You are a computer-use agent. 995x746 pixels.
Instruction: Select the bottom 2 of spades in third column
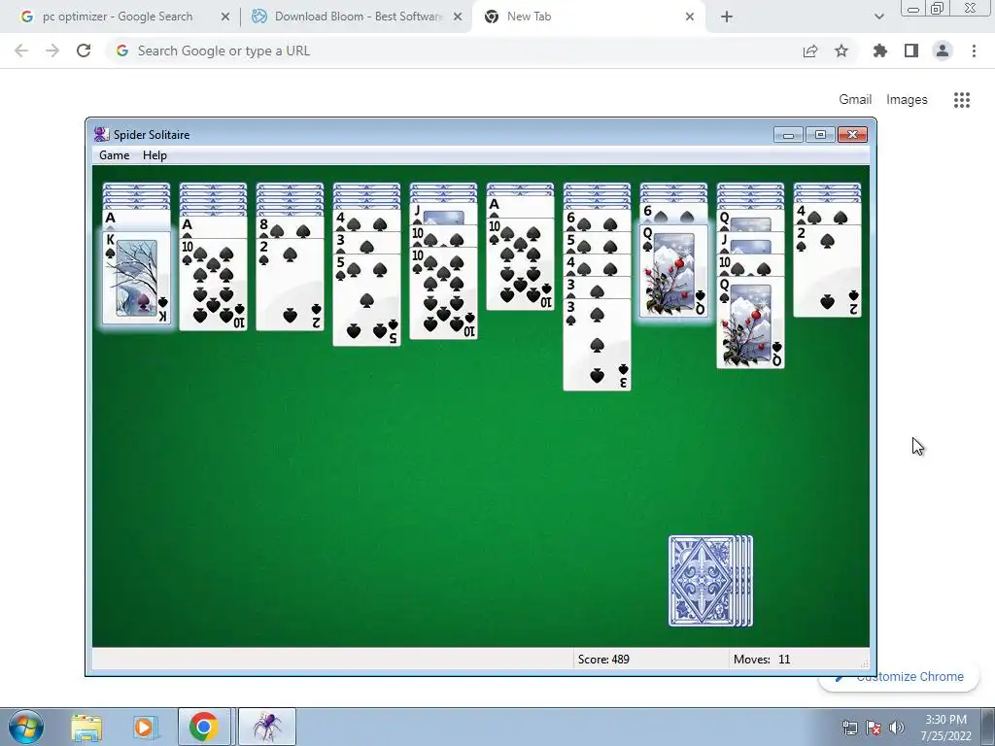click(290, 285)
